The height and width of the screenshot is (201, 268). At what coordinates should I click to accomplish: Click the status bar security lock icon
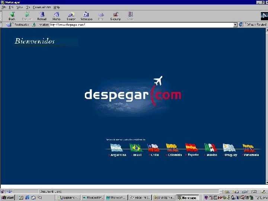click(2, 191)
